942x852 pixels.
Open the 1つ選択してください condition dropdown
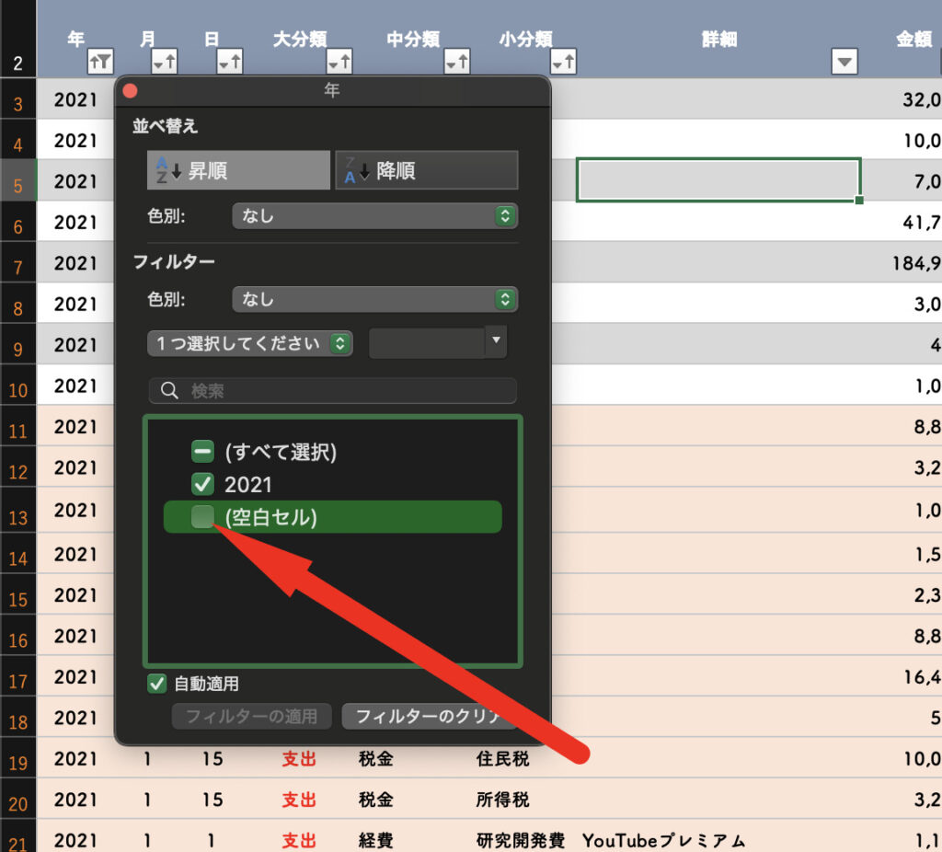click(x=249, y=343)
